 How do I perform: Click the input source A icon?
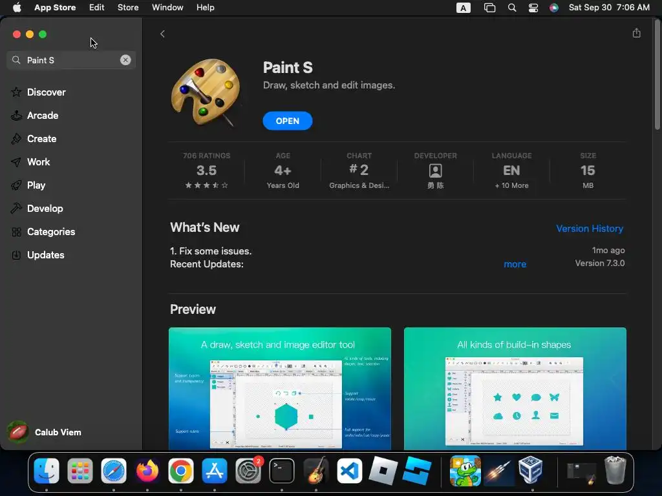(463, 8)
